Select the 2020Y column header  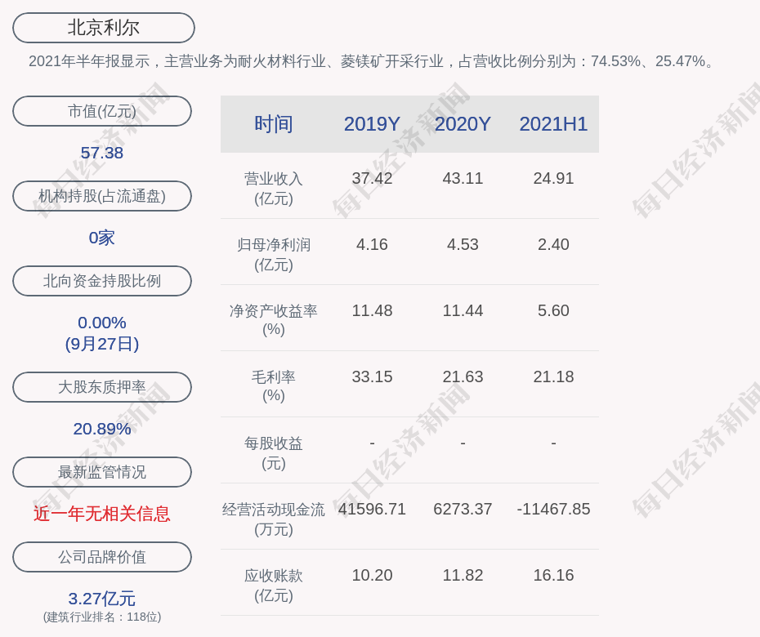pyautogui.click(x=463, y=124)
